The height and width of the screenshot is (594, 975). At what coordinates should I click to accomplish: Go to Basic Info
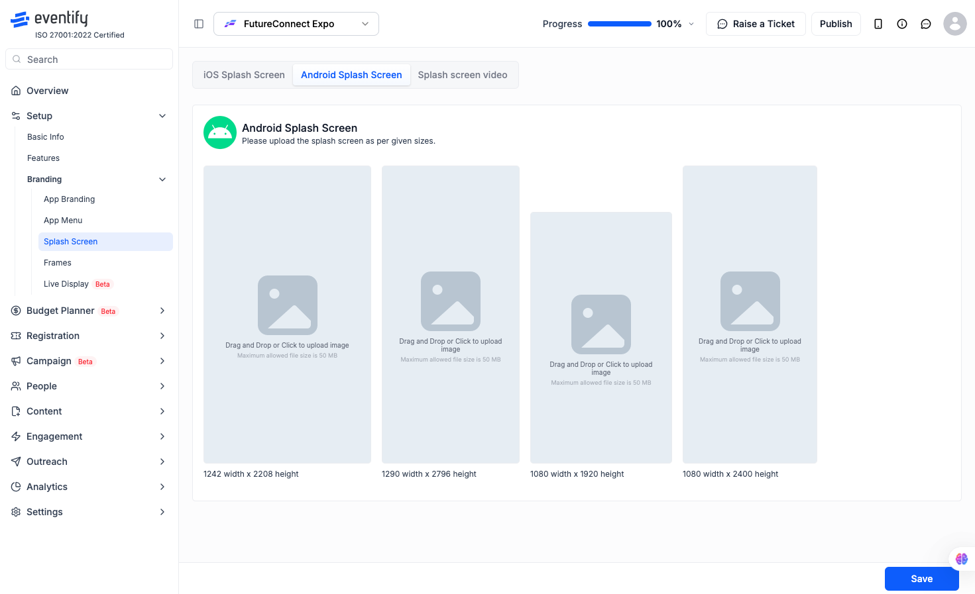tap(46, 137)
